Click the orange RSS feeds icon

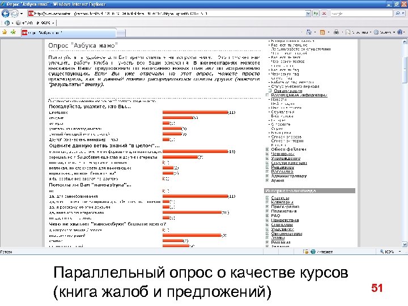click(x=322, y=32)
